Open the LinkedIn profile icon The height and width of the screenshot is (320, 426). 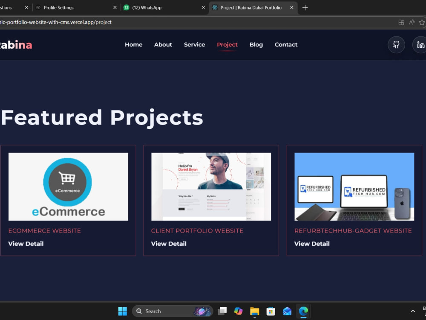coord(420,45)
